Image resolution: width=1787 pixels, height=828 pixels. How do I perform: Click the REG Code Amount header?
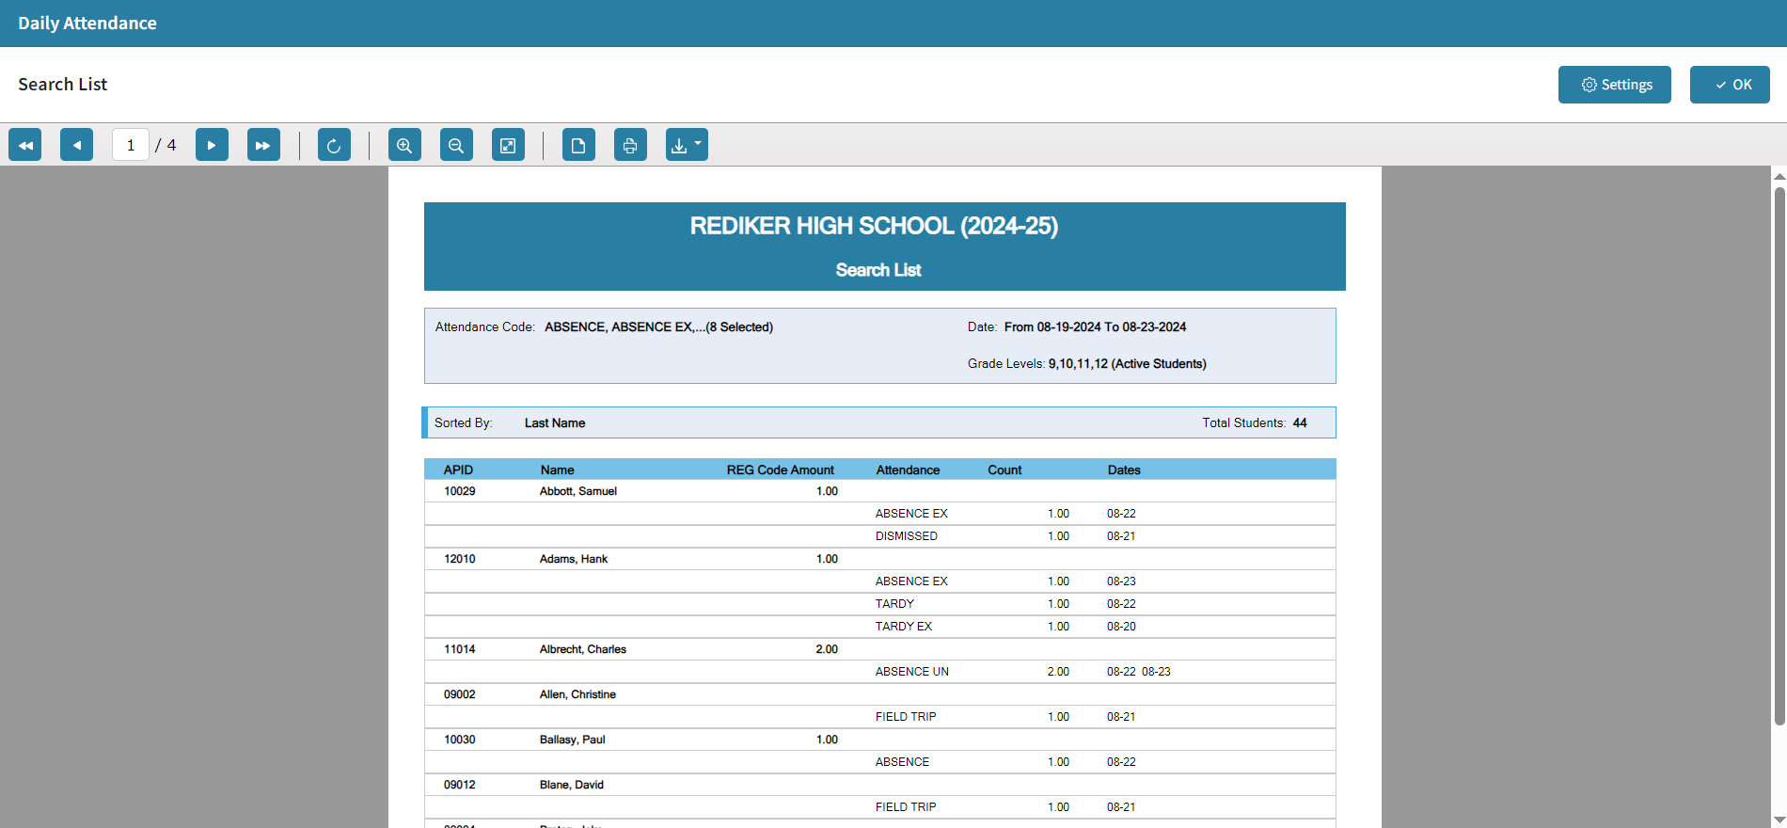[781, 470]
